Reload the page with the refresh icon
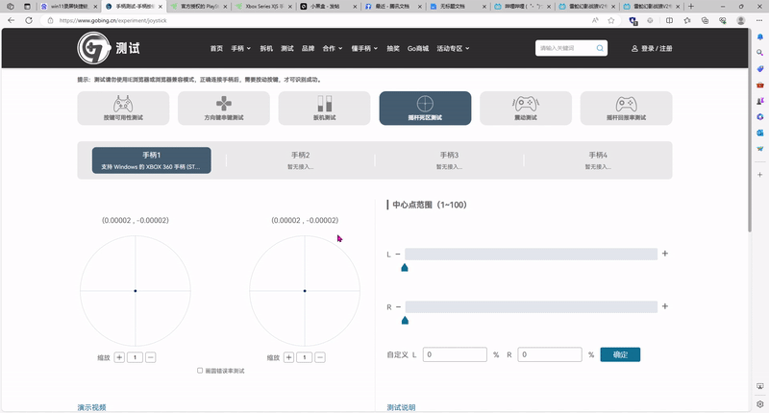This screenshot has height=413, width=769. tap(29, 20)
